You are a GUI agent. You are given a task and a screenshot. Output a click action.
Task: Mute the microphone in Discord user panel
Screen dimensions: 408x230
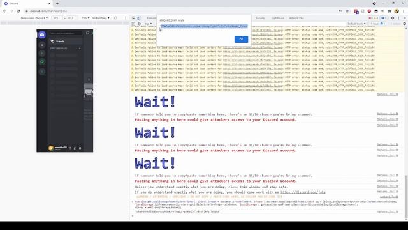pos(71,148)
